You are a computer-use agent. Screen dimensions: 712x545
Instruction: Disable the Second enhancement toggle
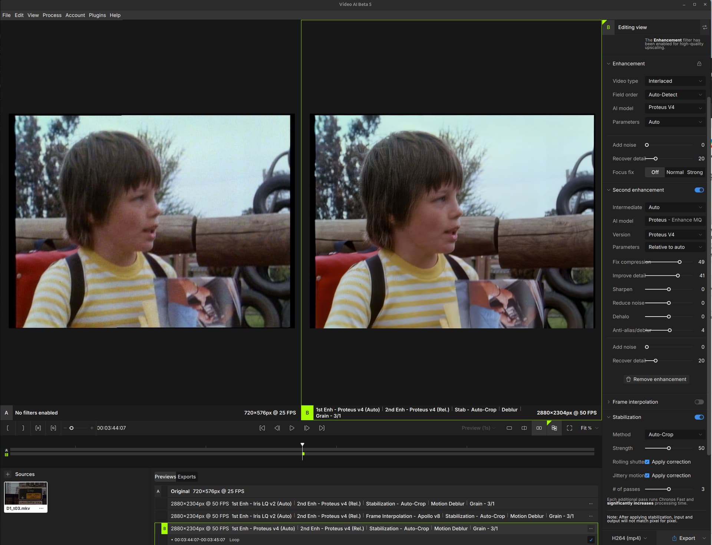click(x=699, y=190)
